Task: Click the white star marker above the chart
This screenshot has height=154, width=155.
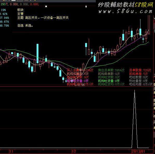Action: pos(46,7)
